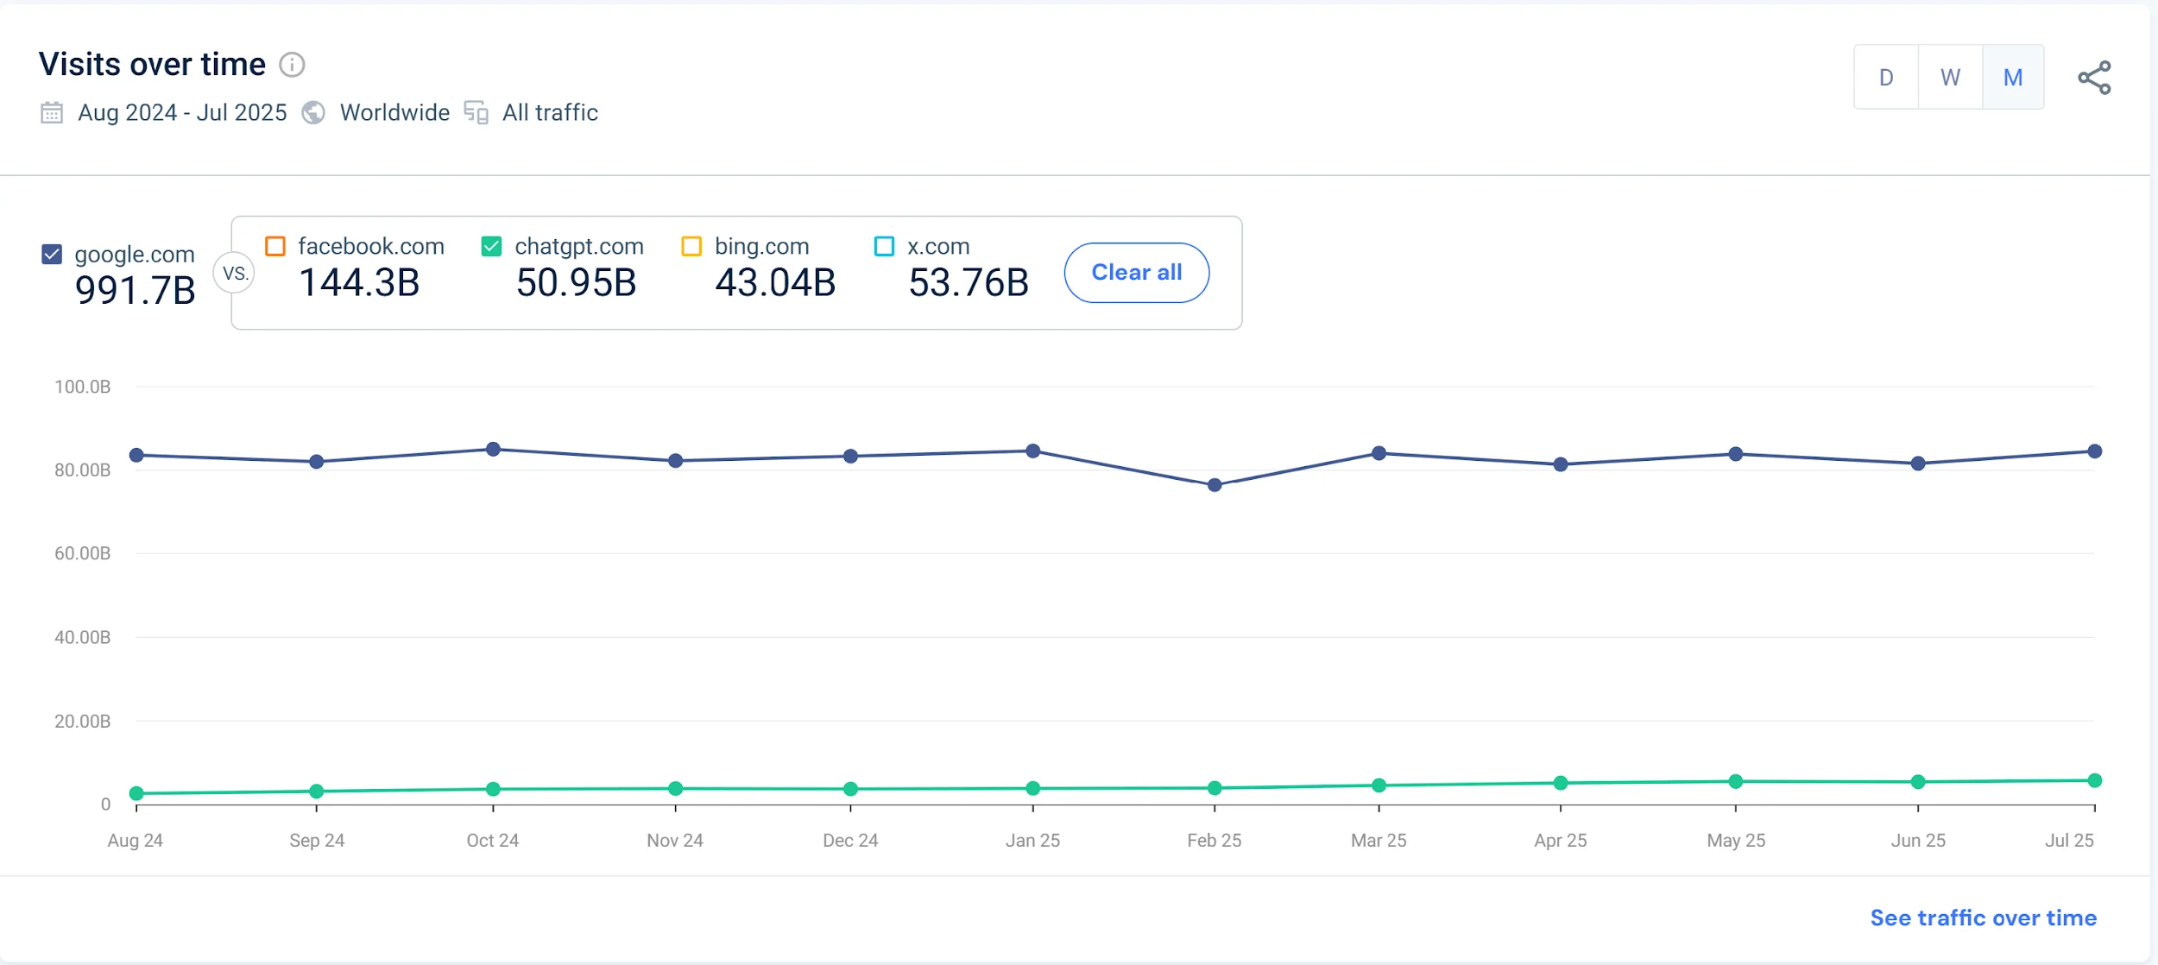Select monthly (M) granularity

tap(2013, 78)
